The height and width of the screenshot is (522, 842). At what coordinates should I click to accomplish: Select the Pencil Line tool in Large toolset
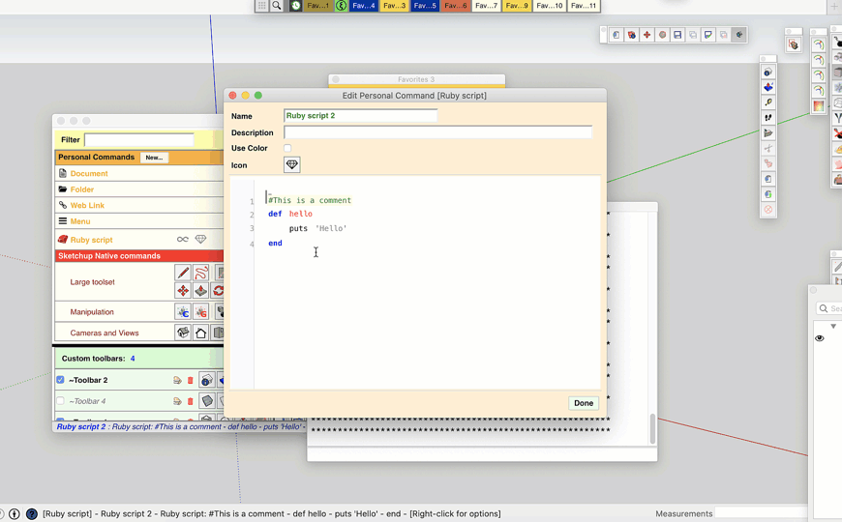click(x=183, y=273)
